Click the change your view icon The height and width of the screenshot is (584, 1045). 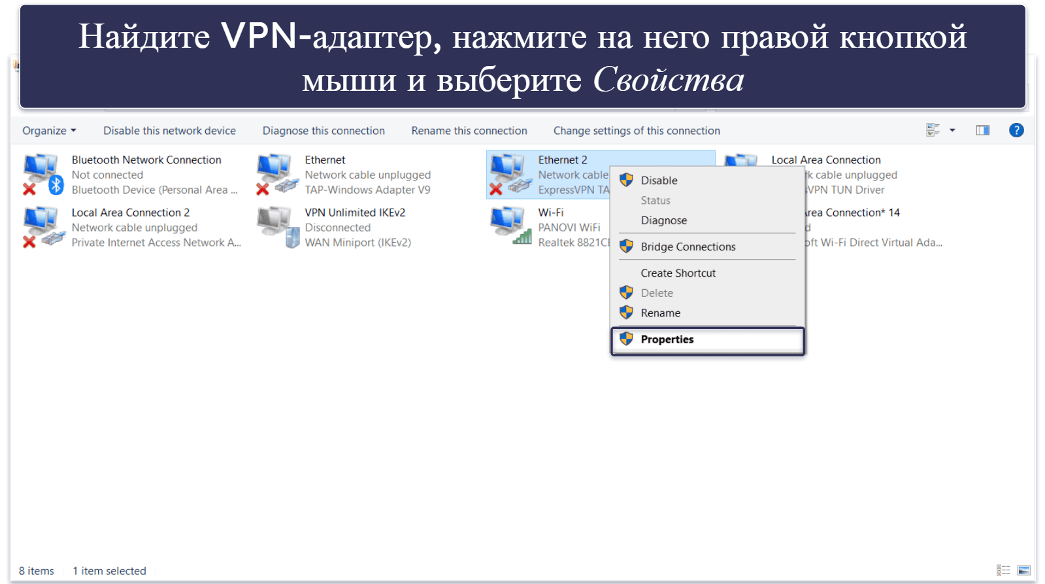coord(933,130)
